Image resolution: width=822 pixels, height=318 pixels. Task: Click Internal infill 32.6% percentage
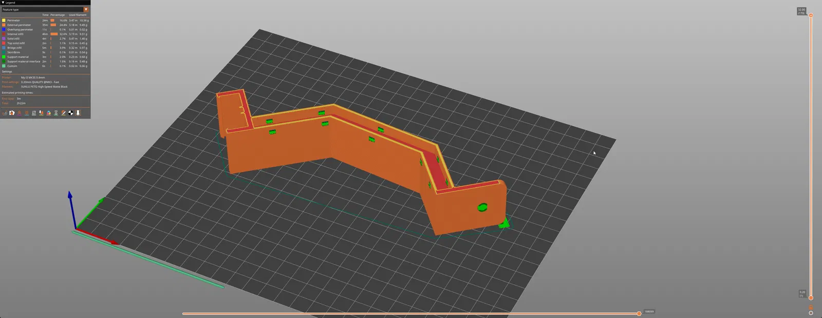coord(63,34)
